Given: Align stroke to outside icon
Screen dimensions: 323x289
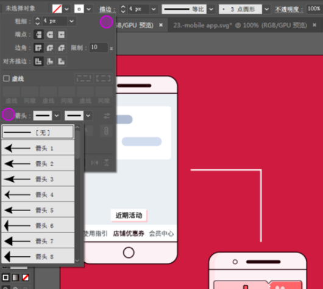Looking at the screenshot, I should pyautogui.click(x=61, y=61).
